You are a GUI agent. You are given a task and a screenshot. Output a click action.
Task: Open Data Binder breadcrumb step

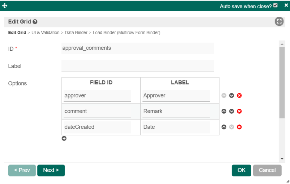click(x=76, y=32)
